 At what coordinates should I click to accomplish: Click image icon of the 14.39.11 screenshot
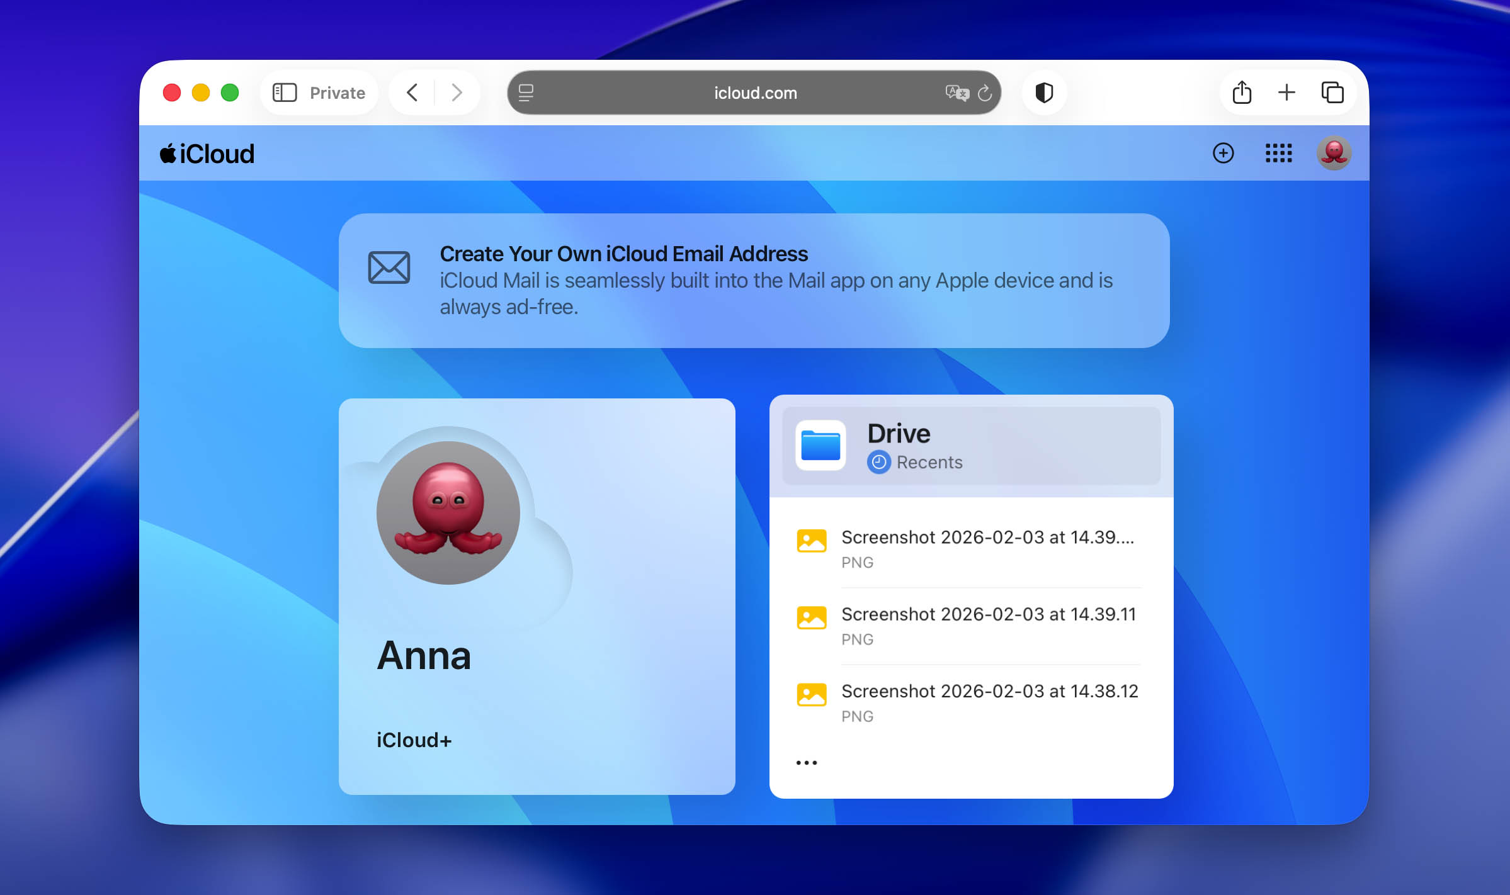pos(812,617)
